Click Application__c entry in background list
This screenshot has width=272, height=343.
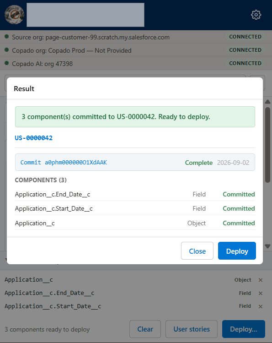pyautogui.click(x=29, y=280)
